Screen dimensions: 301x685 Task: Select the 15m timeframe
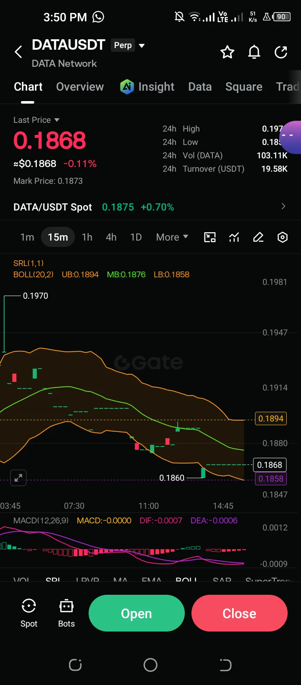pos(58,237)
